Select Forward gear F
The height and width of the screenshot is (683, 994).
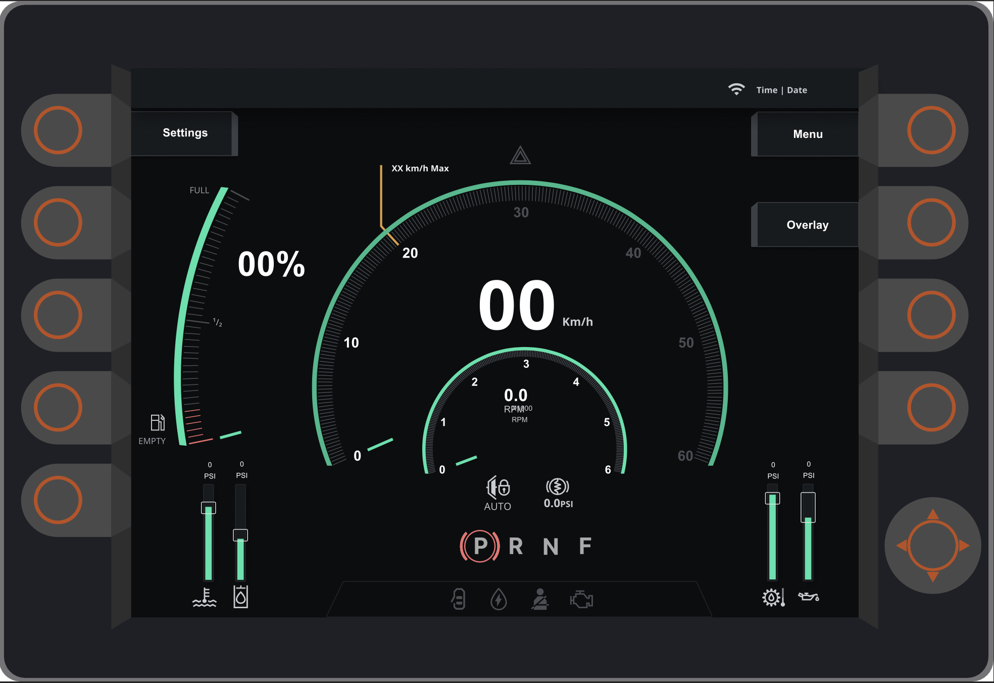coord(585,546)
